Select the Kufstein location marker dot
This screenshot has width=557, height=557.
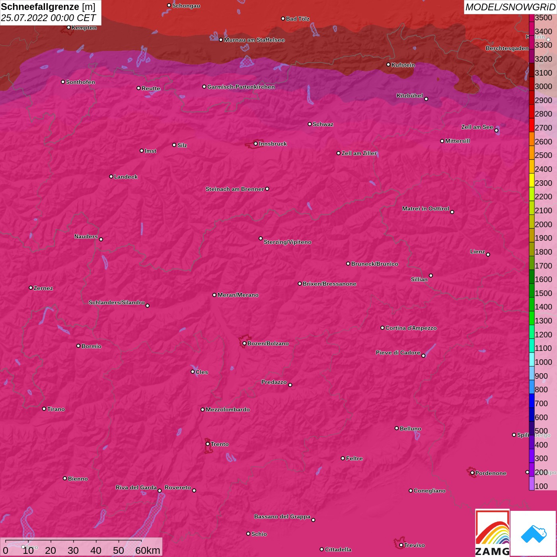click(388, 64)
